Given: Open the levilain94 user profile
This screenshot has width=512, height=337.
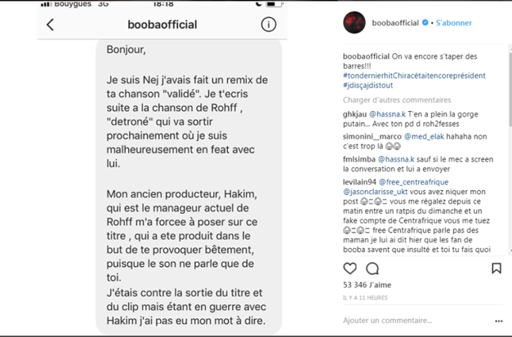Looking at the screenshot, I should (x=360, y=182).
